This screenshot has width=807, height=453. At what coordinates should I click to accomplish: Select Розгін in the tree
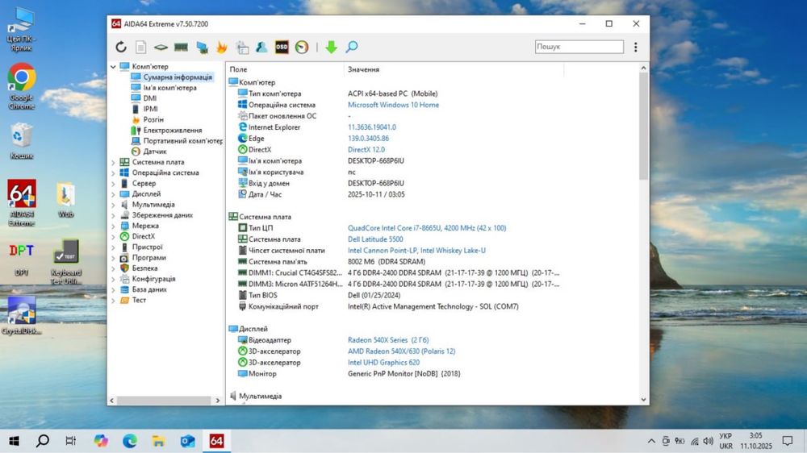pos(153,119)
